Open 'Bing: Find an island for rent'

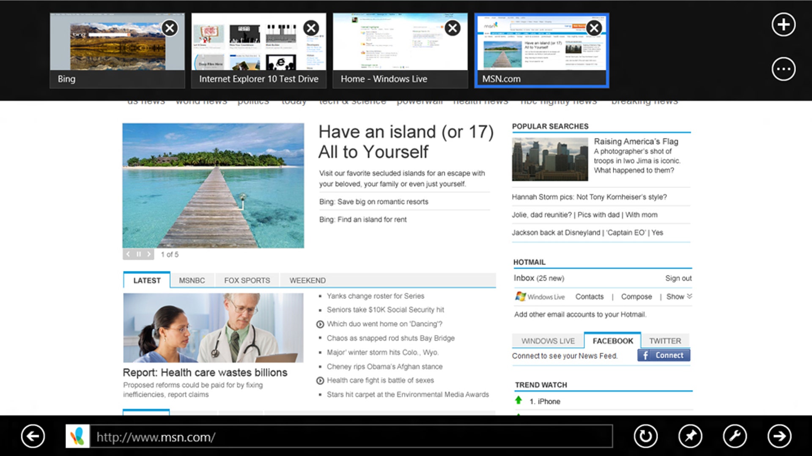pos(363,219)
